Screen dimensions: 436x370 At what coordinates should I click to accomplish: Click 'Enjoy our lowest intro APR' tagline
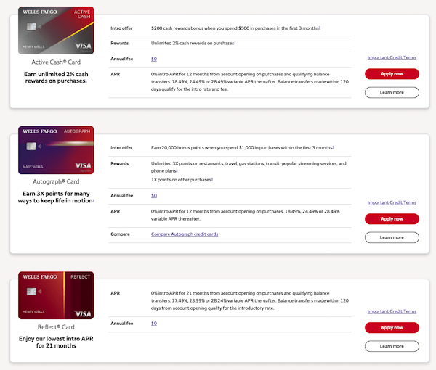pos(56,342)
